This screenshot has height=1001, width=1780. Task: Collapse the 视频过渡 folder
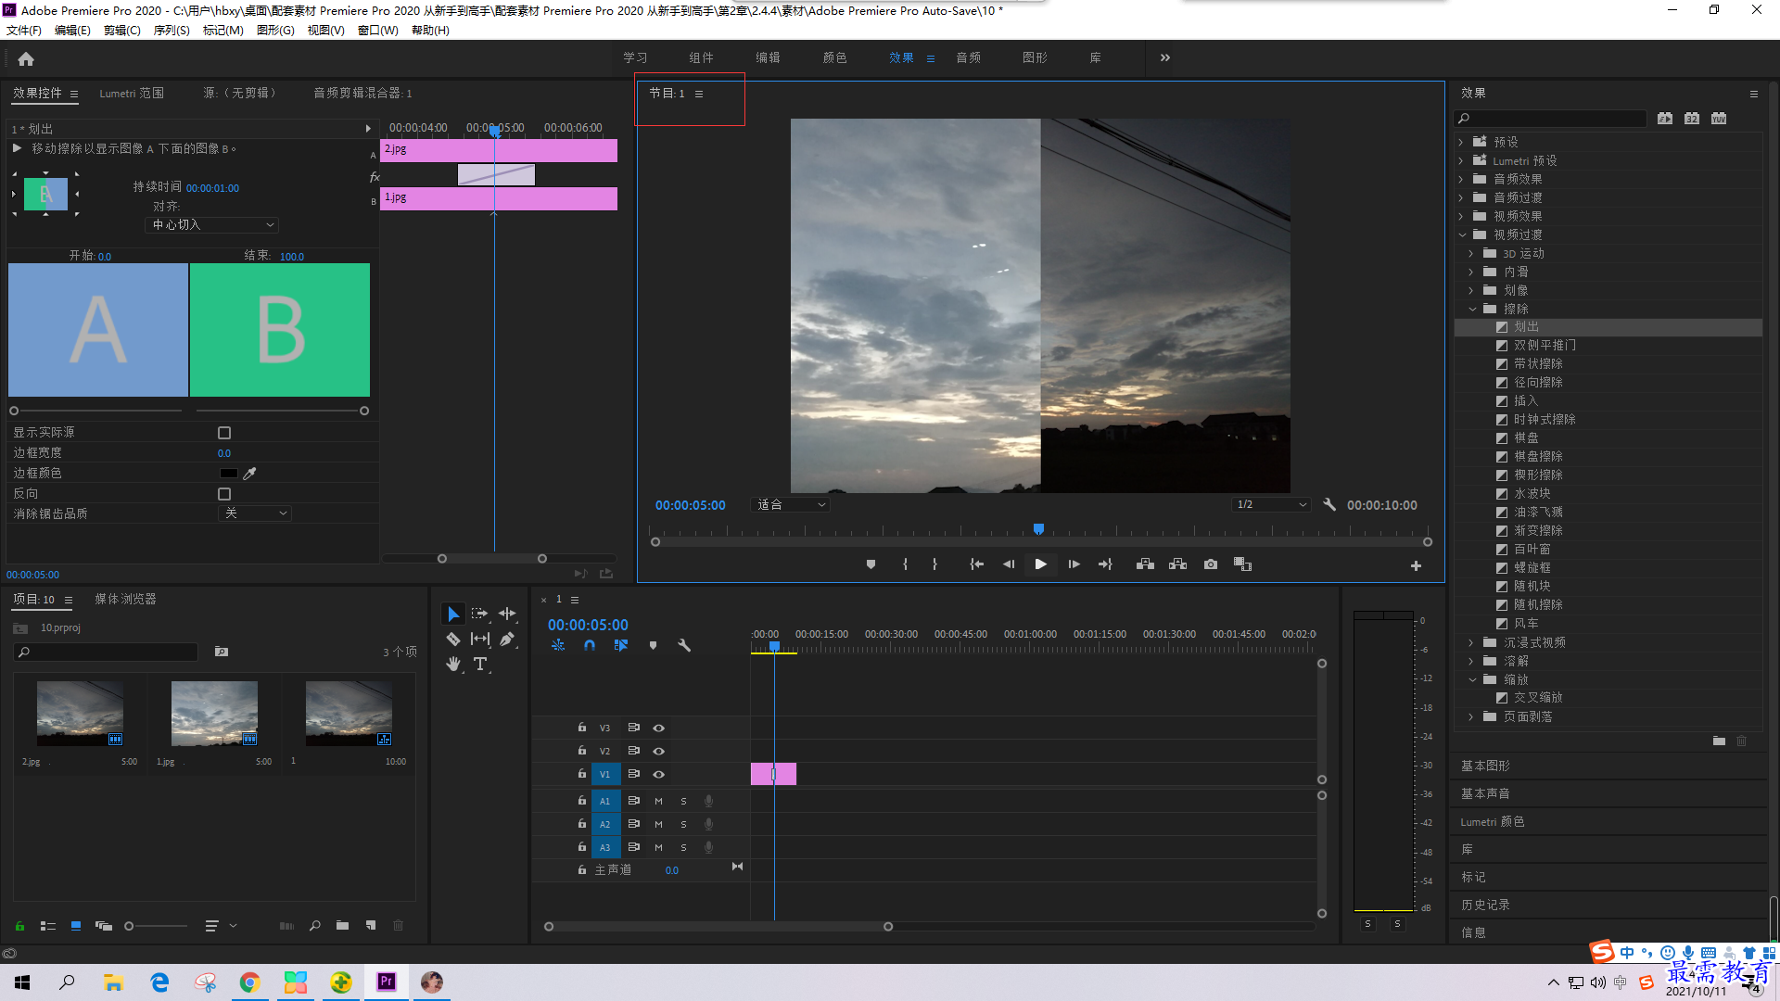coord(1461,234)
